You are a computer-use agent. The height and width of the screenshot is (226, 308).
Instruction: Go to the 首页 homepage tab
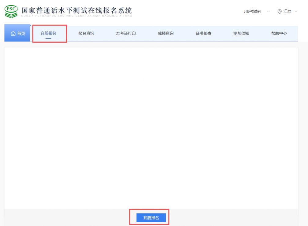17,33
